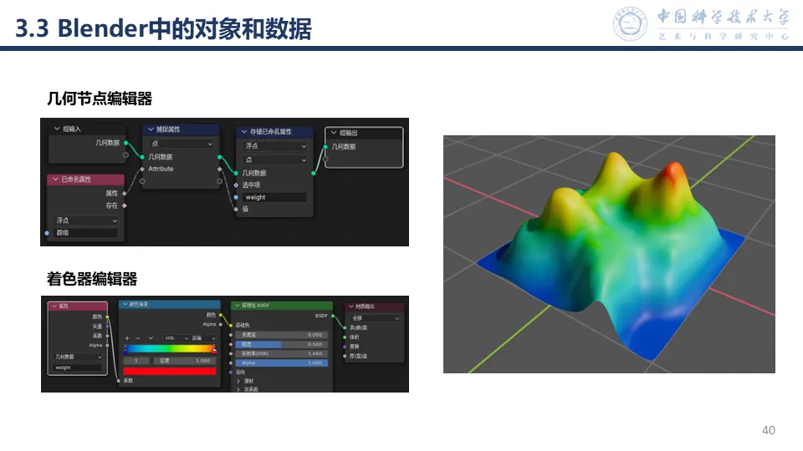Select the blue color ramp stop

click(125, 350)
